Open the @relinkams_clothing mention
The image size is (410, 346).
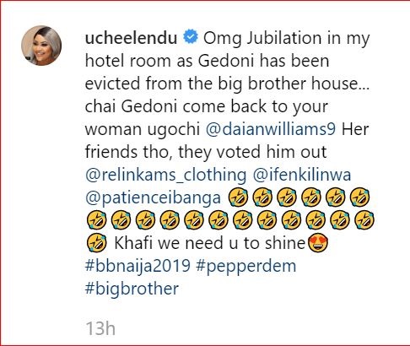coord(165,175)
